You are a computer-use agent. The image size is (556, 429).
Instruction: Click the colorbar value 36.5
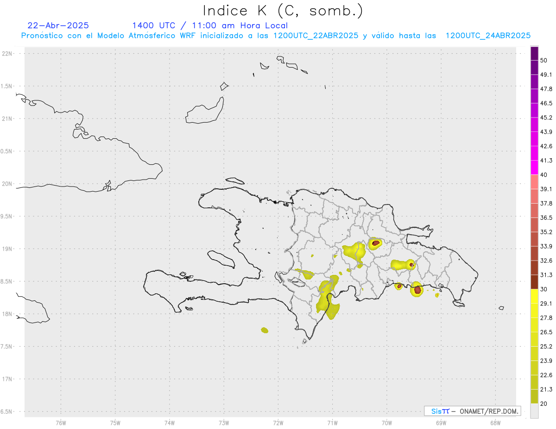pos(546,218)
